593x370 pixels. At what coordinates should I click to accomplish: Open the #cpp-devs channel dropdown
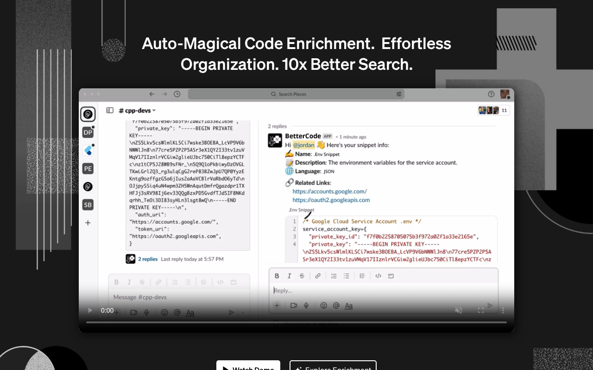pyautogui.click(x=138, y=111)
